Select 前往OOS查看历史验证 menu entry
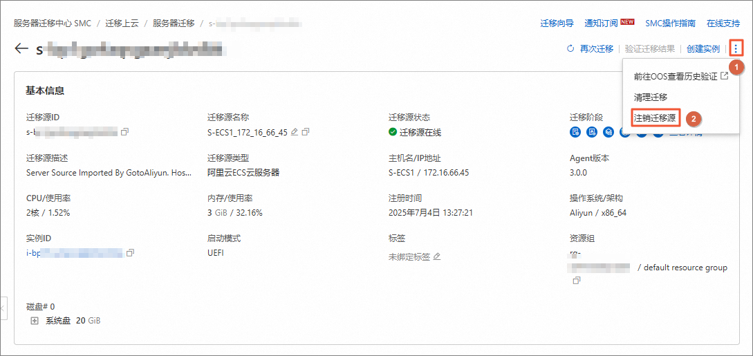This screenshot has width=753, height=356. point(681,76)
